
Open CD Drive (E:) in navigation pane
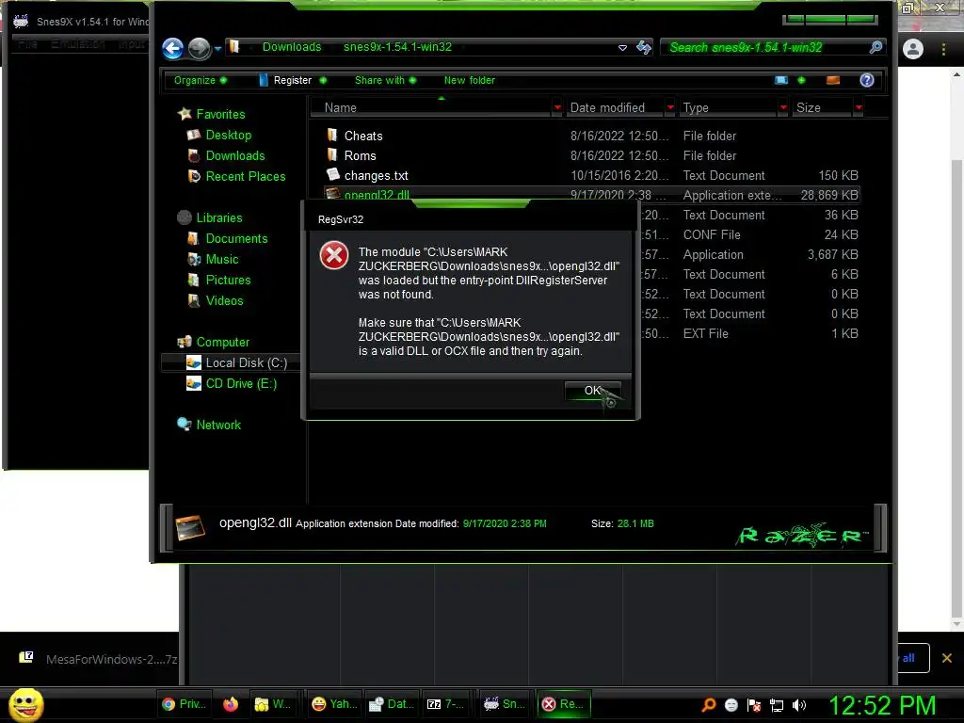tap(241, 384)
